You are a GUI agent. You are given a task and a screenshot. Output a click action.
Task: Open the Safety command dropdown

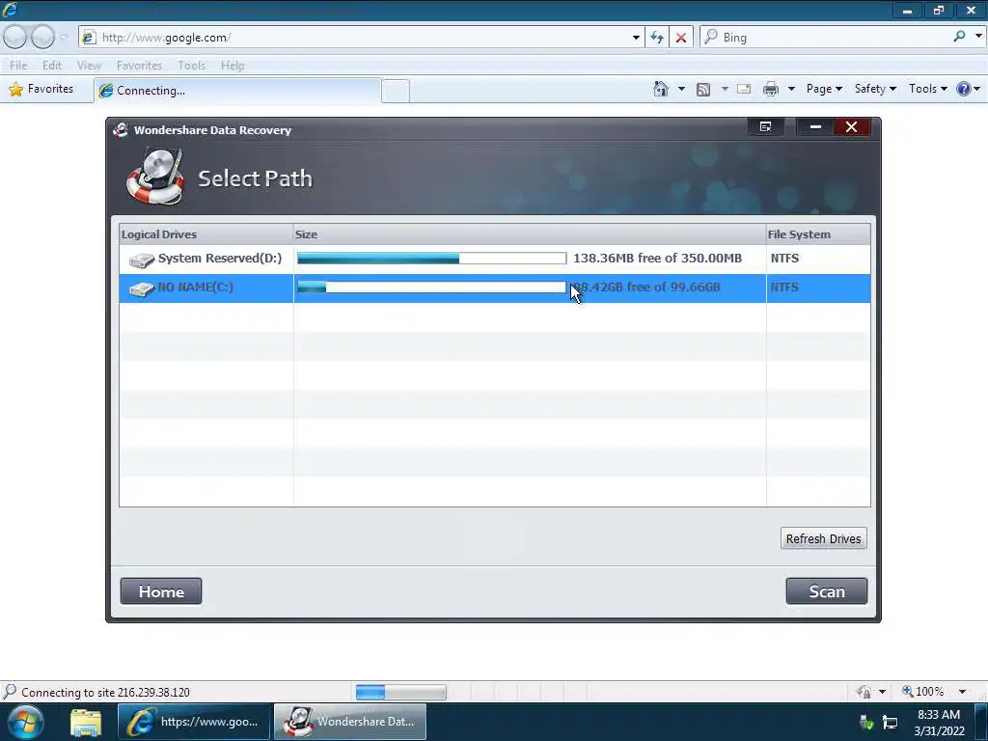pos(875,89)
